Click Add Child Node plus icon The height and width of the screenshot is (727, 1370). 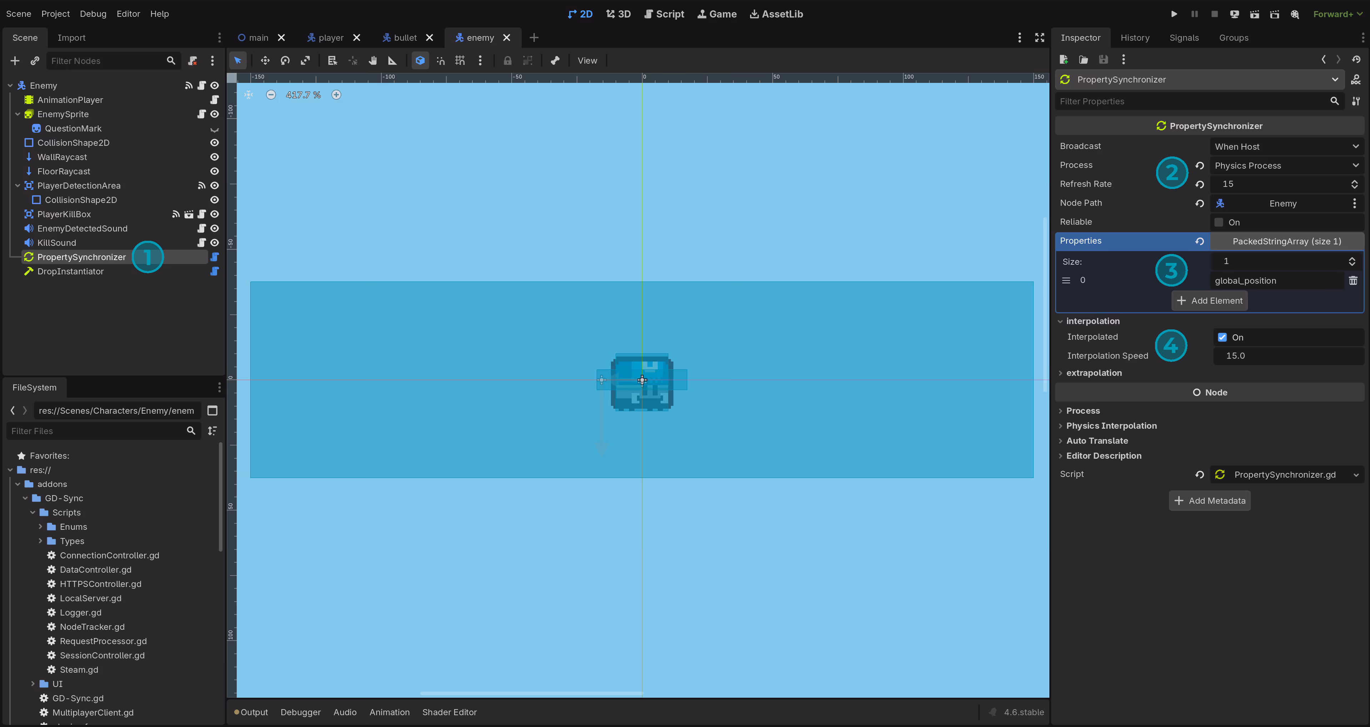click(15, 61)
